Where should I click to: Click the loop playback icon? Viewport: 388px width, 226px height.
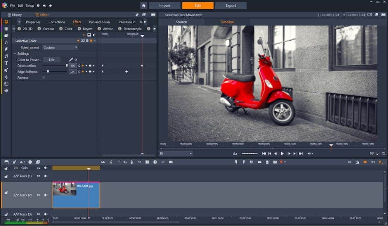point(235,154)
